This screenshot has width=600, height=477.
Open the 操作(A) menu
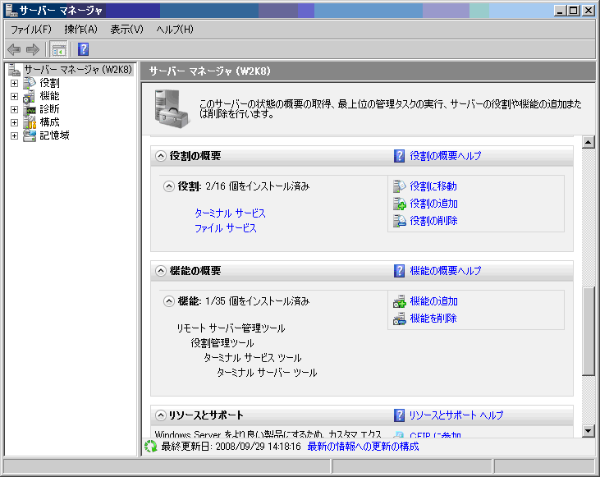click(81, 30)
